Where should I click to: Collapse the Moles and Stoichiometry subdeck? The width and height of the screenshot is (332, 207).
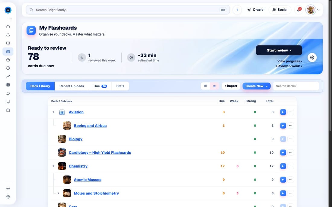59,193
